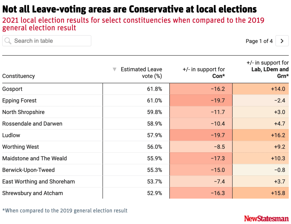
Task: Click Gosport's +14.0 orange cell
Action: [278, 89]
